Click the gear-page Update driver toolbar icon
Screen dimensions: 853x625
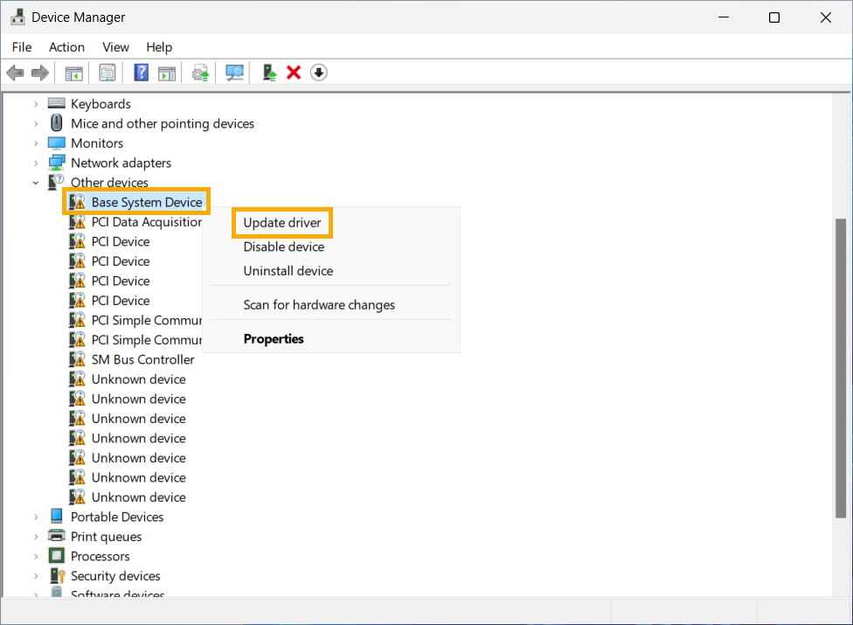tap(200, 73)
